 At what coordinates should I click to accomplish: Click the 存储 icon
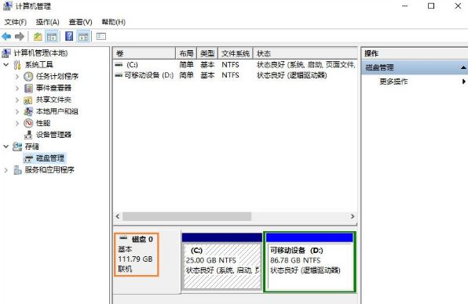tap(17, 147)
